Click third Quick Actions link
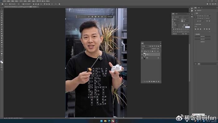Viewport: 218px width, 123px height. 202,42
